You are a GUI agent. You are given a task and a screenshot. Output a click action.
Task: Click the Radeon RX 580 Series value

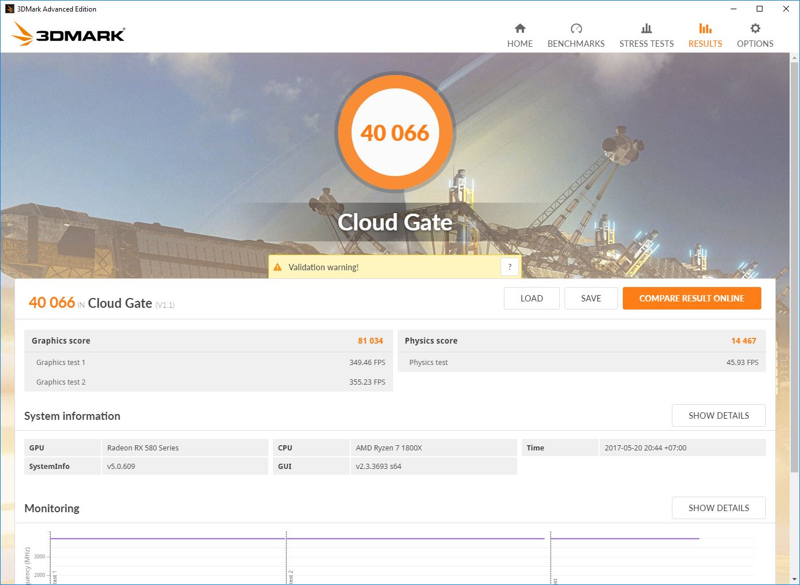(x=143, y=448)
